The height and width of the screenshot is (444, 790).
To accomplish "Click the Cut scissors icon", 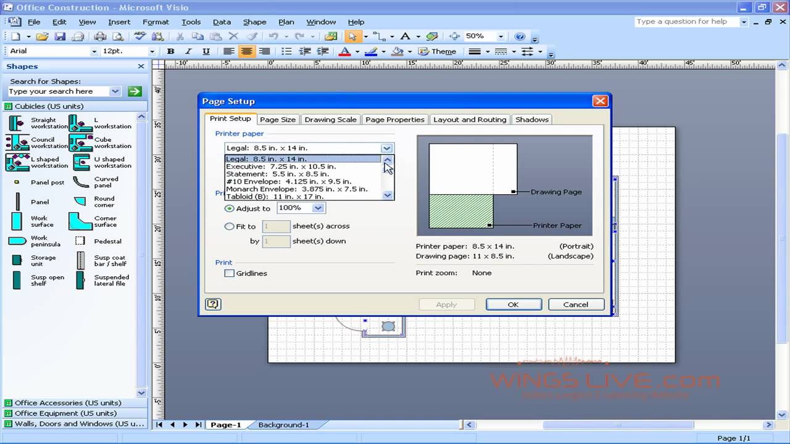I will [x=180, y=36].
